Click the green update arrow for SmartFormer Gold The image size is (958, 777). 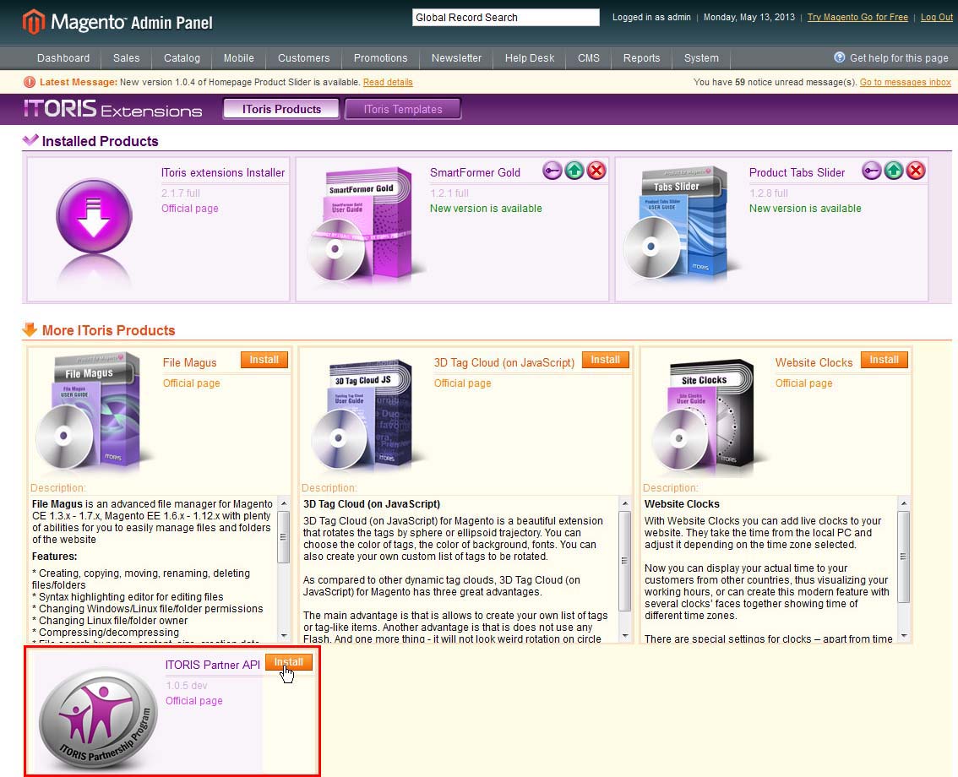click(574, 171)
